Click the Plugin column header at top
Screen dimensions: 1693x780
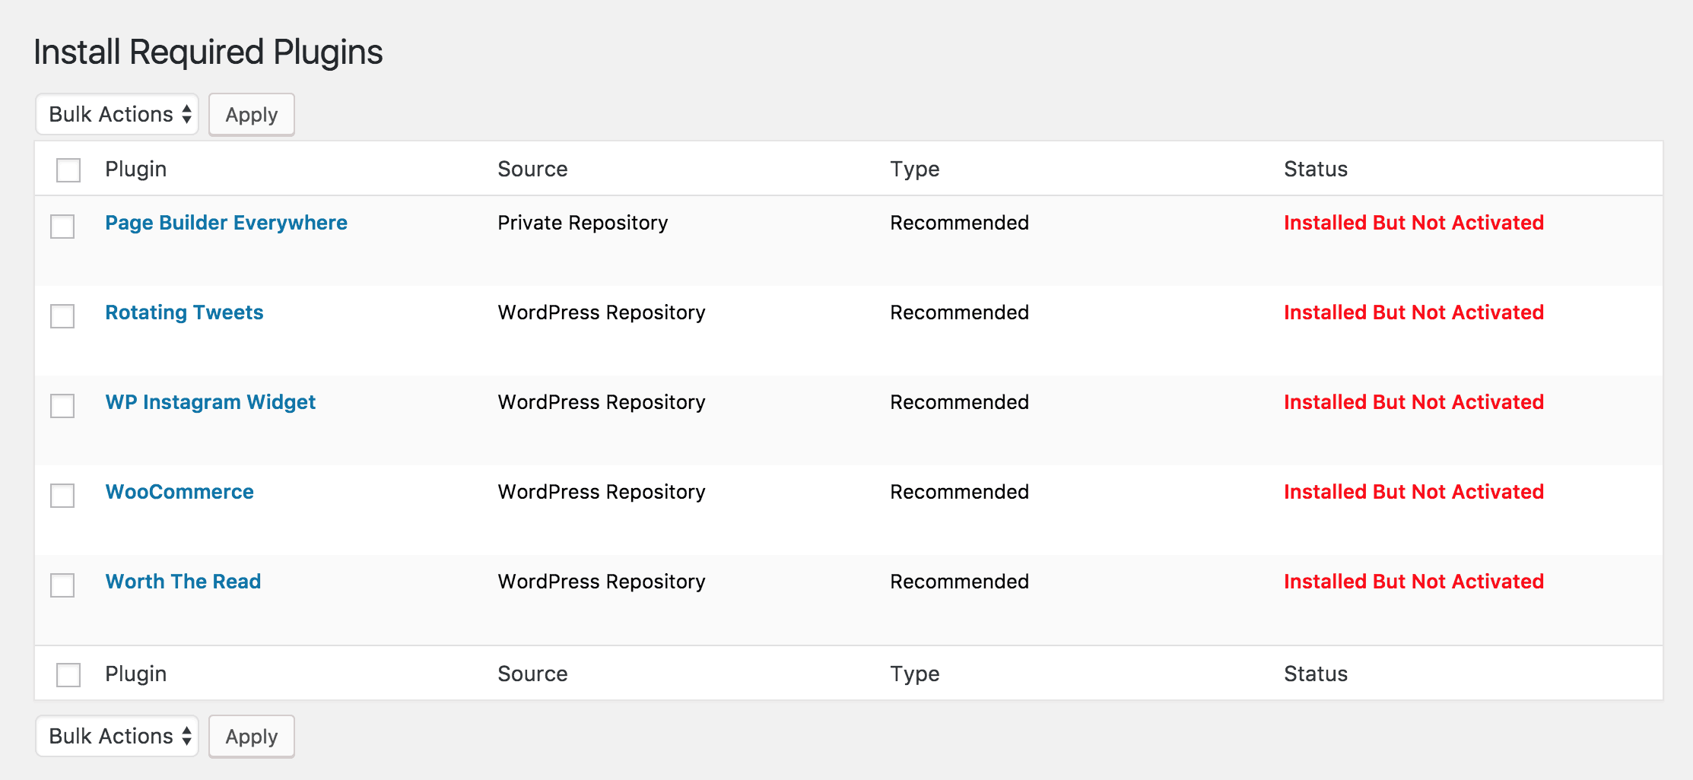tap(135, 169)
